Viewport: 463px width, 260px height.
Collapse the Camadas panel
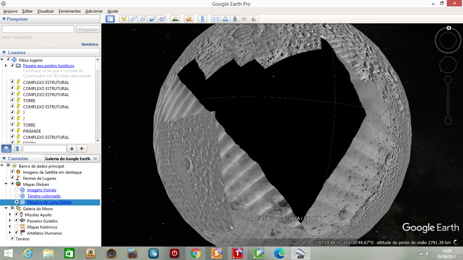point(4,158)
